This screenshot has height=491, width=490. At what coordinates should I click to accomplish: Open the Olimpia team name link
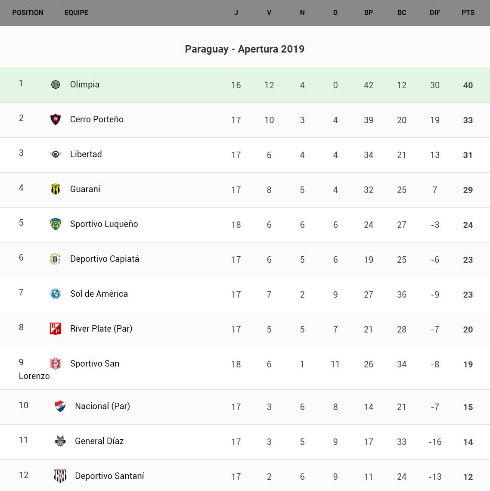pos(85,84)
